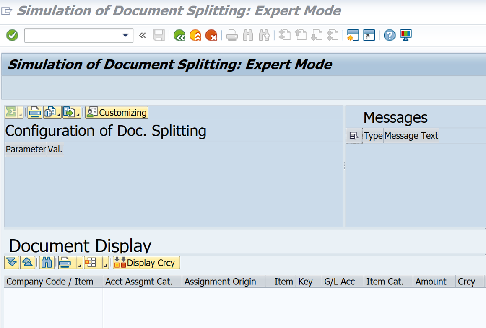
Task: Go back using the green Back icon
Action: click(179, 35)
